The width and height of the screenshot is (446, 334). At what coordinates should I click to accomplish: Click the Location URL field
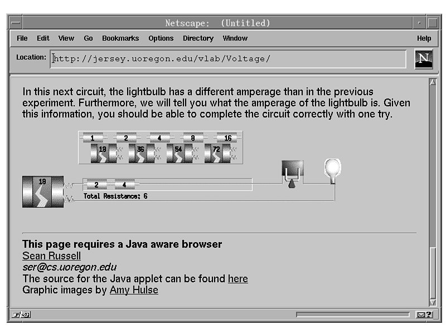[228, 59]
